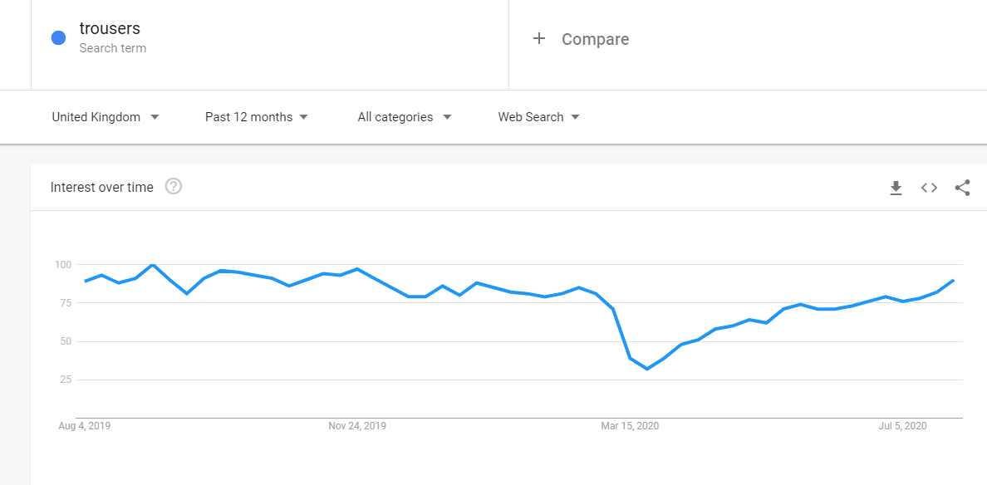Click the lowest dip on the trend line

point(647,369)
